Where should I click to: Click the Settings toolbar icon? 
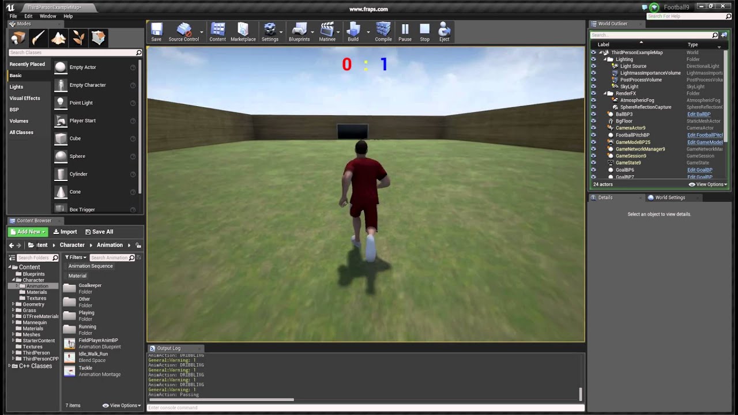point(269,32)
